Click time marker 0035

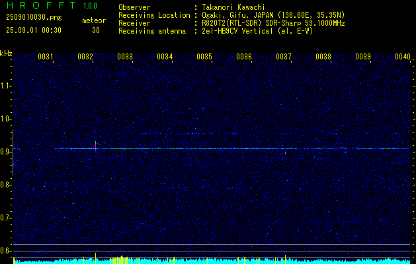(x=204, y=57)
